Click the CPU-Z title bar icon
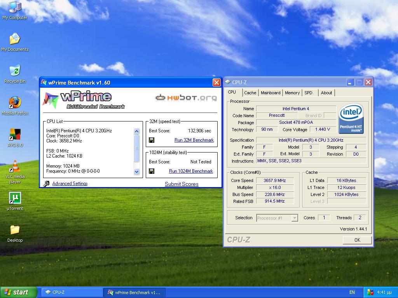This screenshot has height=298, width=398. [x=228, y=82]
